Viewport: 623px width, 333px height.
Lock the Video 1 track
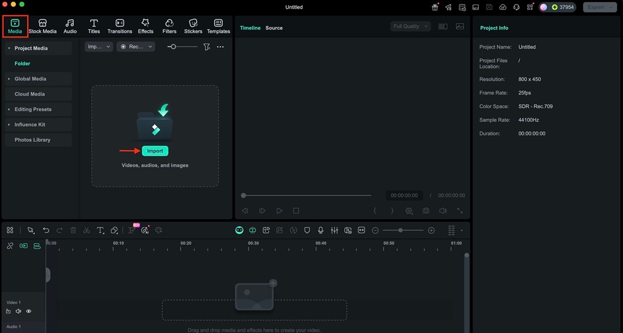tap(8, 311)
